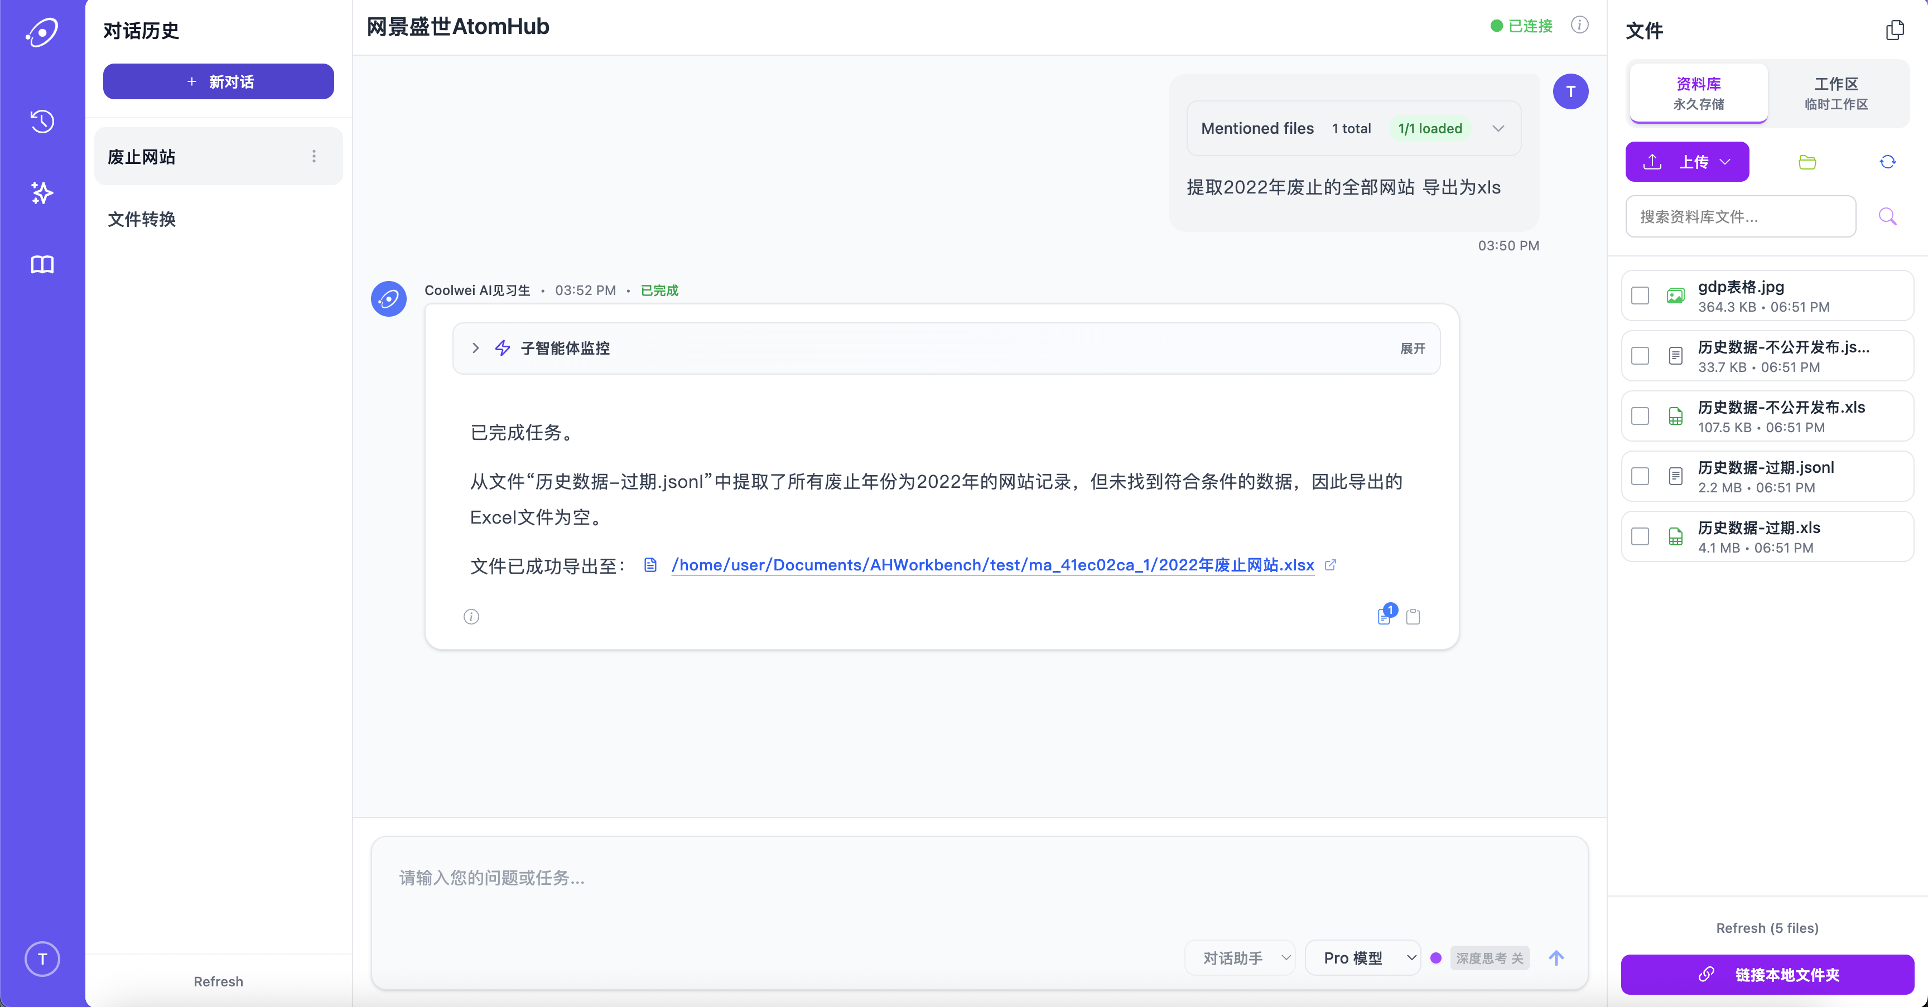
Task: Open external link icon after xlsx path
Action: (1331, 565)
